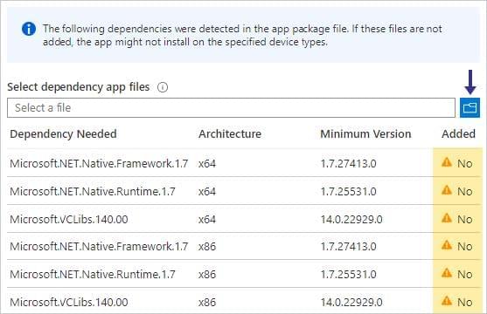Click x64 architecture cell of Native.Runtime row
Screen dimensions: 487x314
click(207, 191)
